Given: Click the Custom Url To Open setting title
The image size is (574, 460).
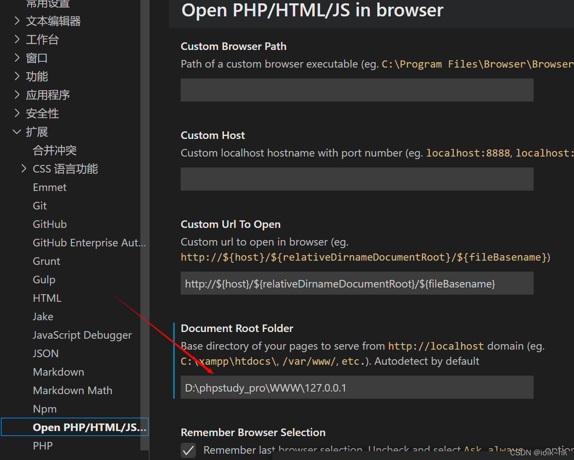Looking at the screenshot, I should [231, 224].
